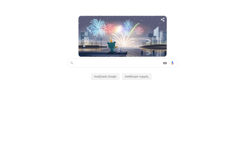
Task: Click the pink firework on the right
Action: [x=139, y=31]
